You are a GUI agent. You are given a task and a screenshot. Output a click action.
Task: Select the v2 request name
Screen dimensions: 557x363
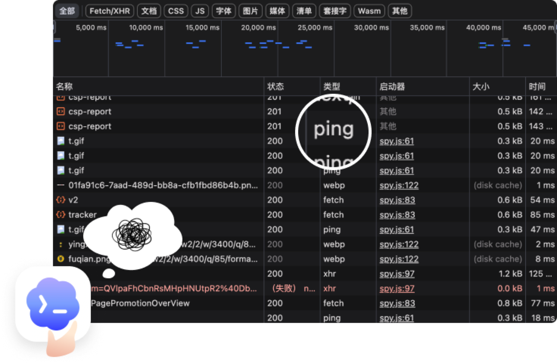coord(73,200)
